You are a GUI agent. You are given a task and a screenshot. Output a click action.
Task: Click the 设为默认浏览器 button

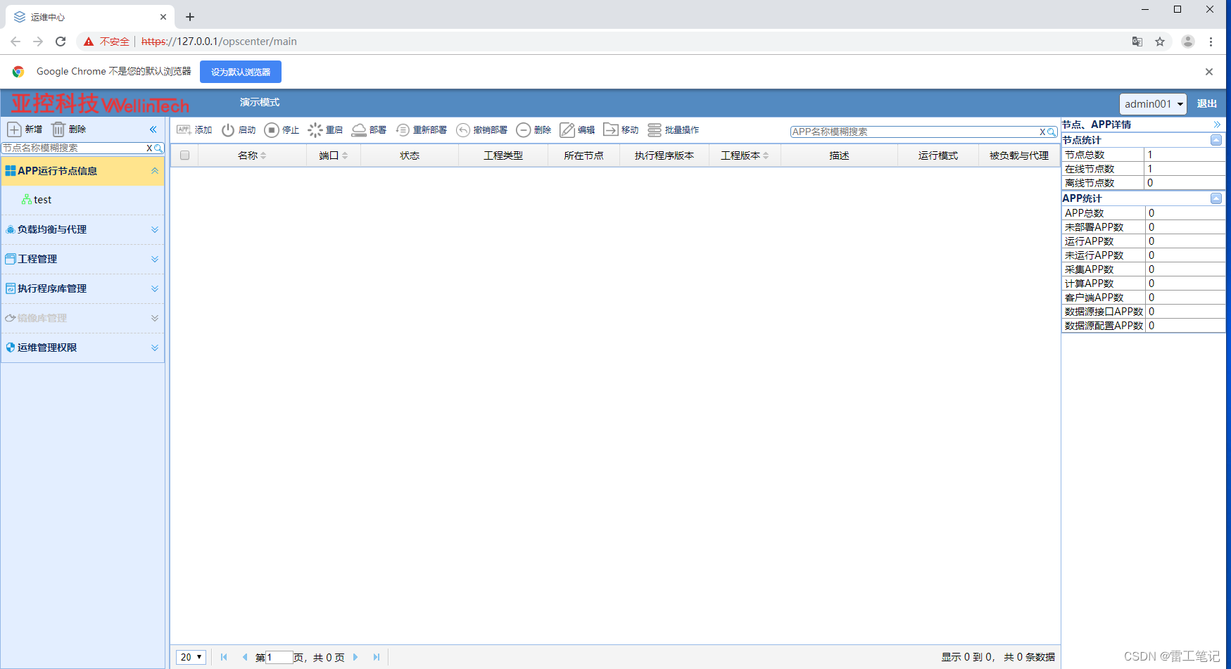pyautogui.click(x=241, y=72)
